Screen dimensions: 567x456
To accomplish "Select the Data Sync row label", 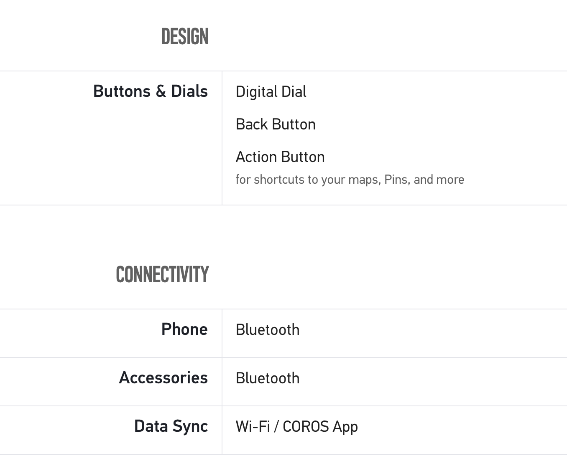I will click(171, 426).
